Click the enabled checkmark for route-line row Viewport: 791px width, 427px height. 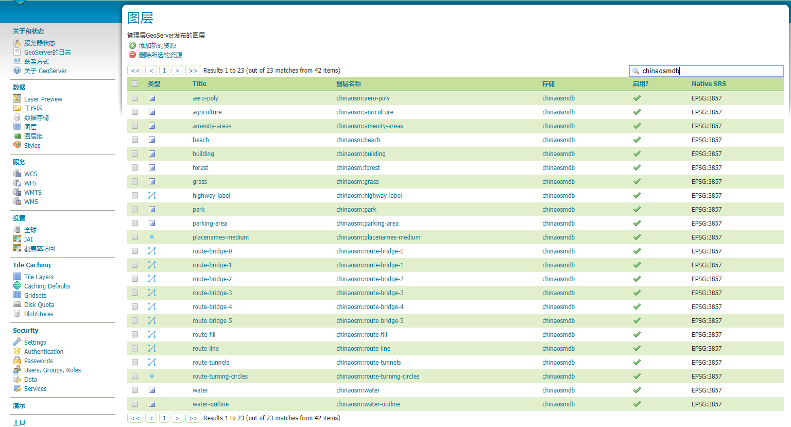(x=637, y=348)
